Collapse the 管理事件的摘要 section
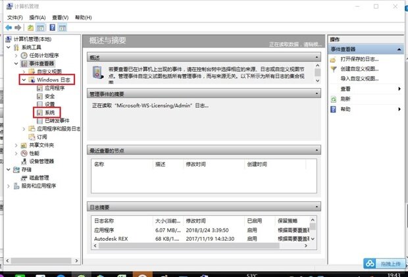This screenshot has height=277, width=408. pos(317,93)
